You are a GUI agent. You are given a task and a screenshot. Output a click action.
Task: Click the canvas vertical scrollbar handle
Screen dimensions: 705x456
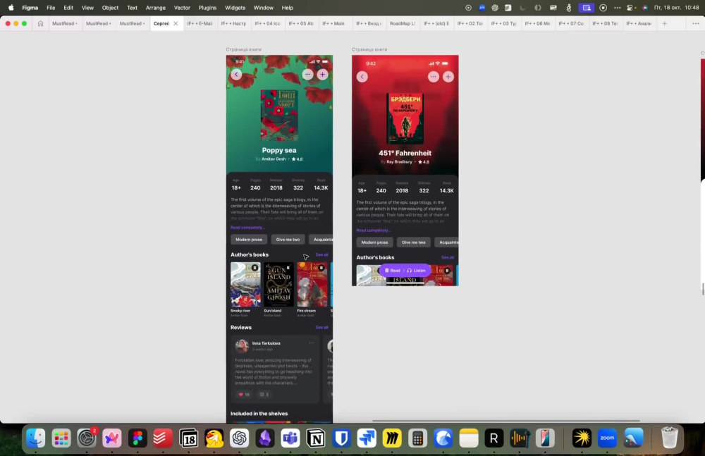pos(703,289)
